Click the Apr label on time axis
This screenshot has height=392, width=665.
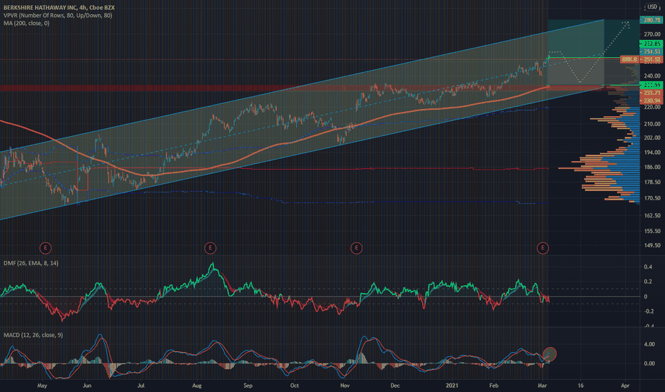625,386
